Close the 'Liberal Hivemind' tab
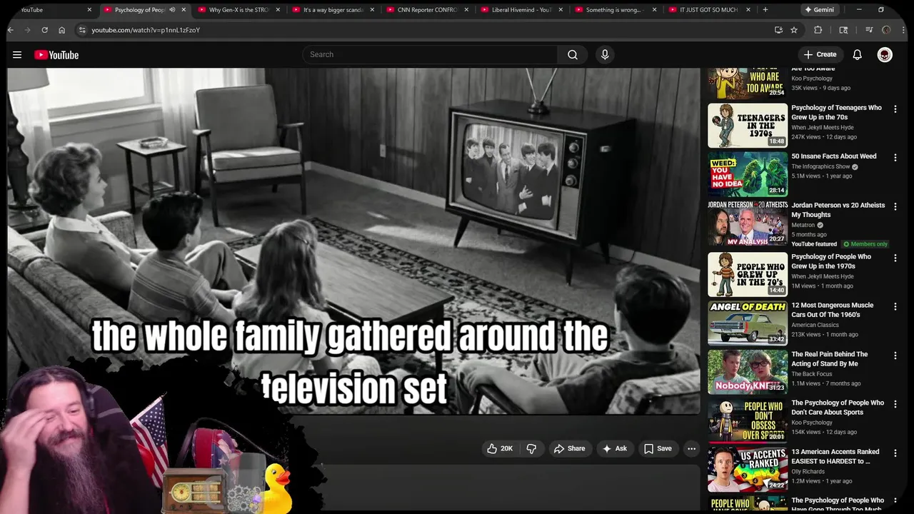This screenshot has width=914, height=514. point(561,10)
